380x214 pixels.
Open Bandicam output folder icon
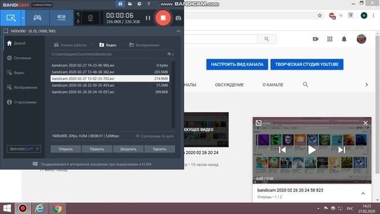pyautogui.click(x=130, y=4)
